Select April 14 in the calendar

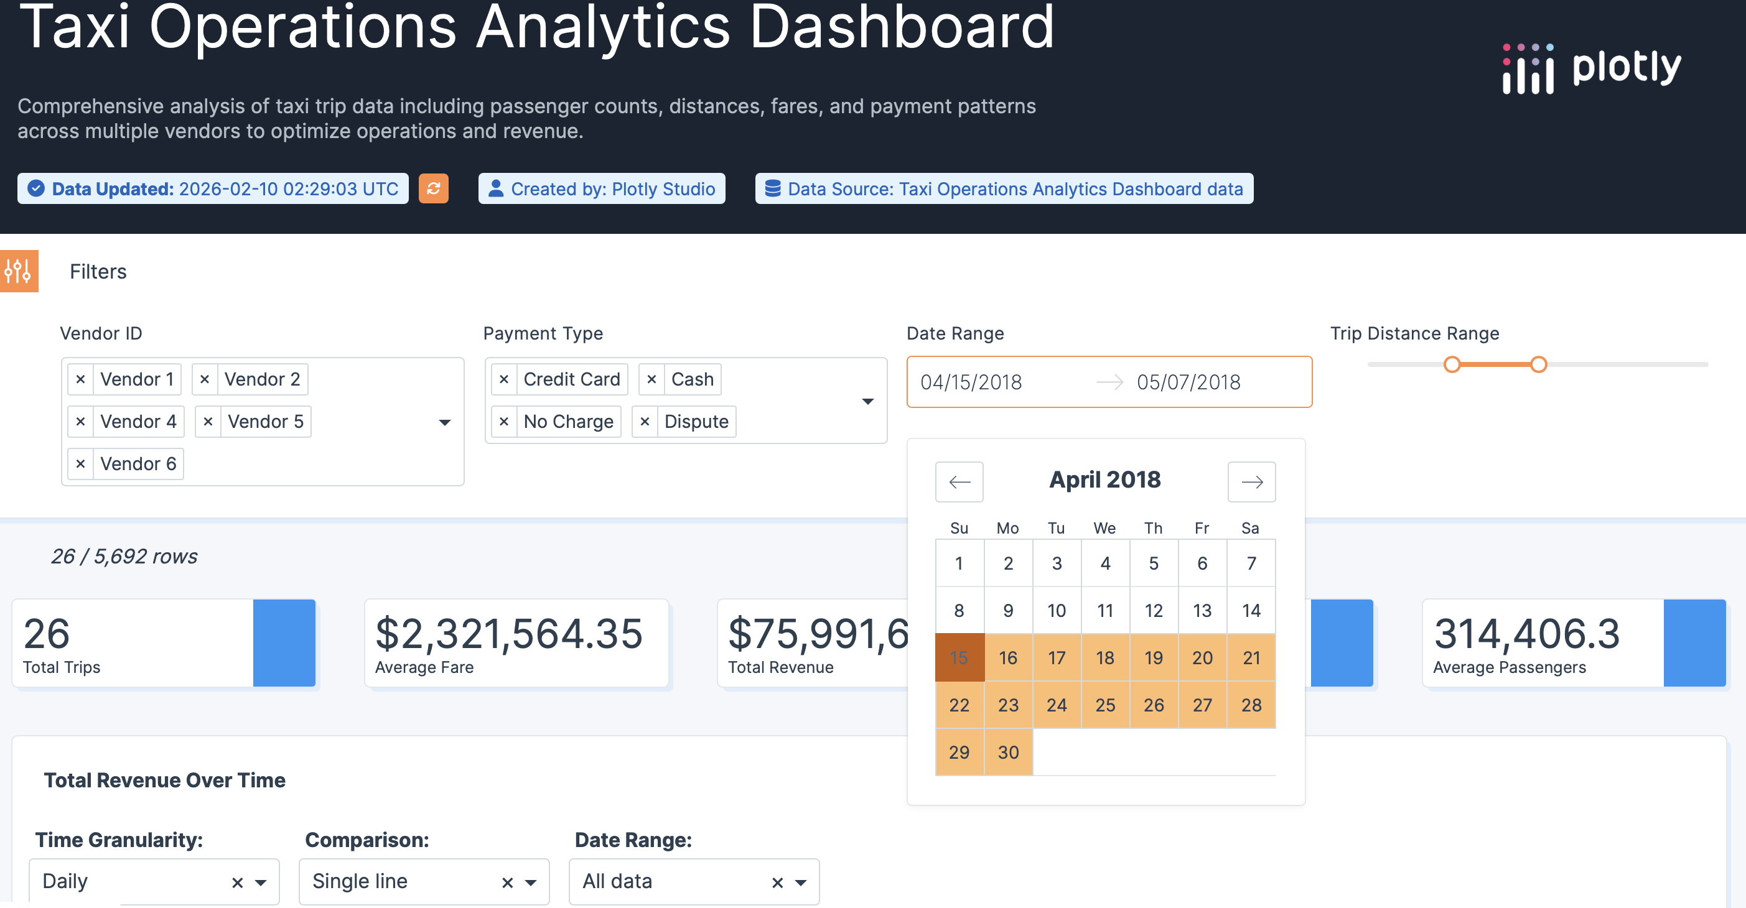(x=1251, y=611)
